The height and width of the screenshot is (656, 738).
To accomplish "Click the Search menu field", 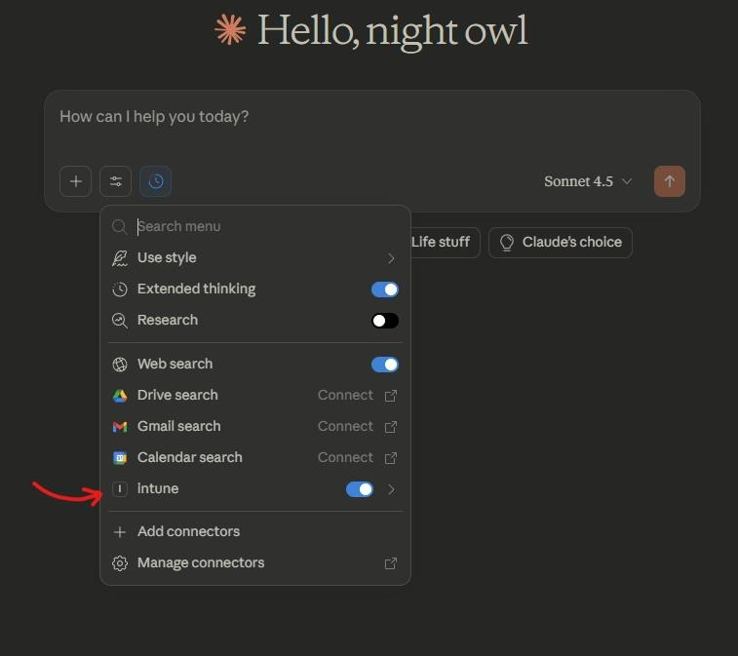I will tap(255, 226).
